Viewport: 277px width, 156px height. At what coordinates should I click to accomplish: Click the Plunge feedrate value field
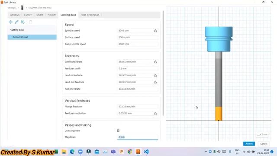pyautogui.click(x=138, y=107)
